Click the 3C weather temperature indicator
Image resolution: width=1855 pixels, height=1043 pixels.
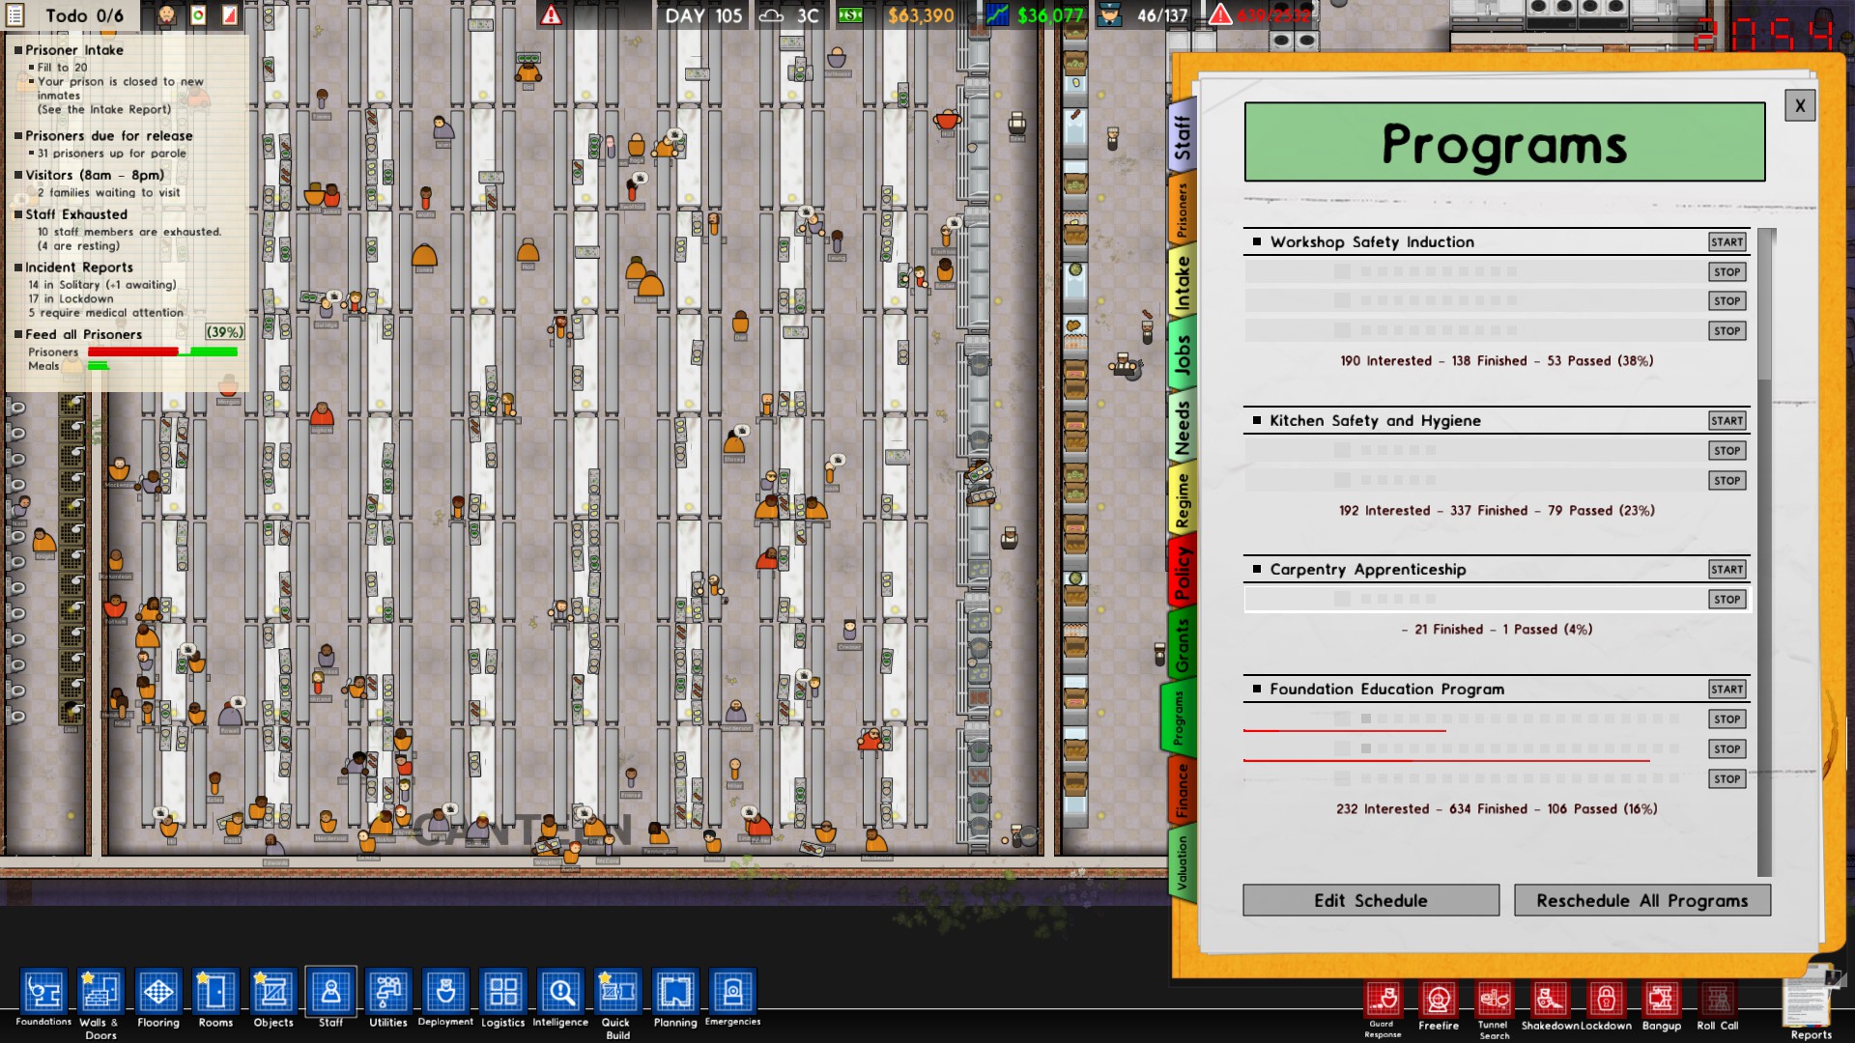point(790,15)
